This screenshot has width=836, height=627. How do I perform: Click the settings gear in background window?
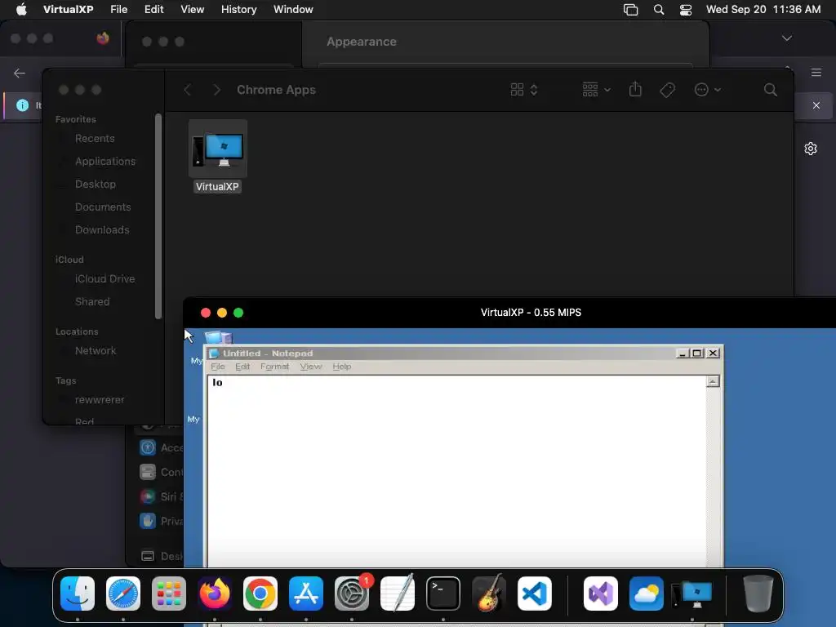click(x=811, y=149)
